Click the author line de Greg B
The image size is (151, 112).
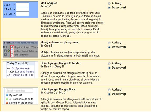click(46, 46)
